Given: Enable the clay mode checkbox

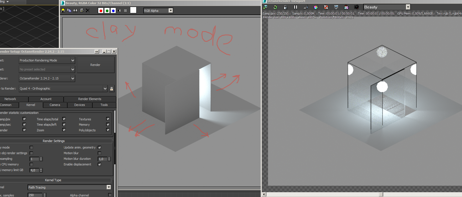Looking at the screenshot, I should (x=31, y=147).
